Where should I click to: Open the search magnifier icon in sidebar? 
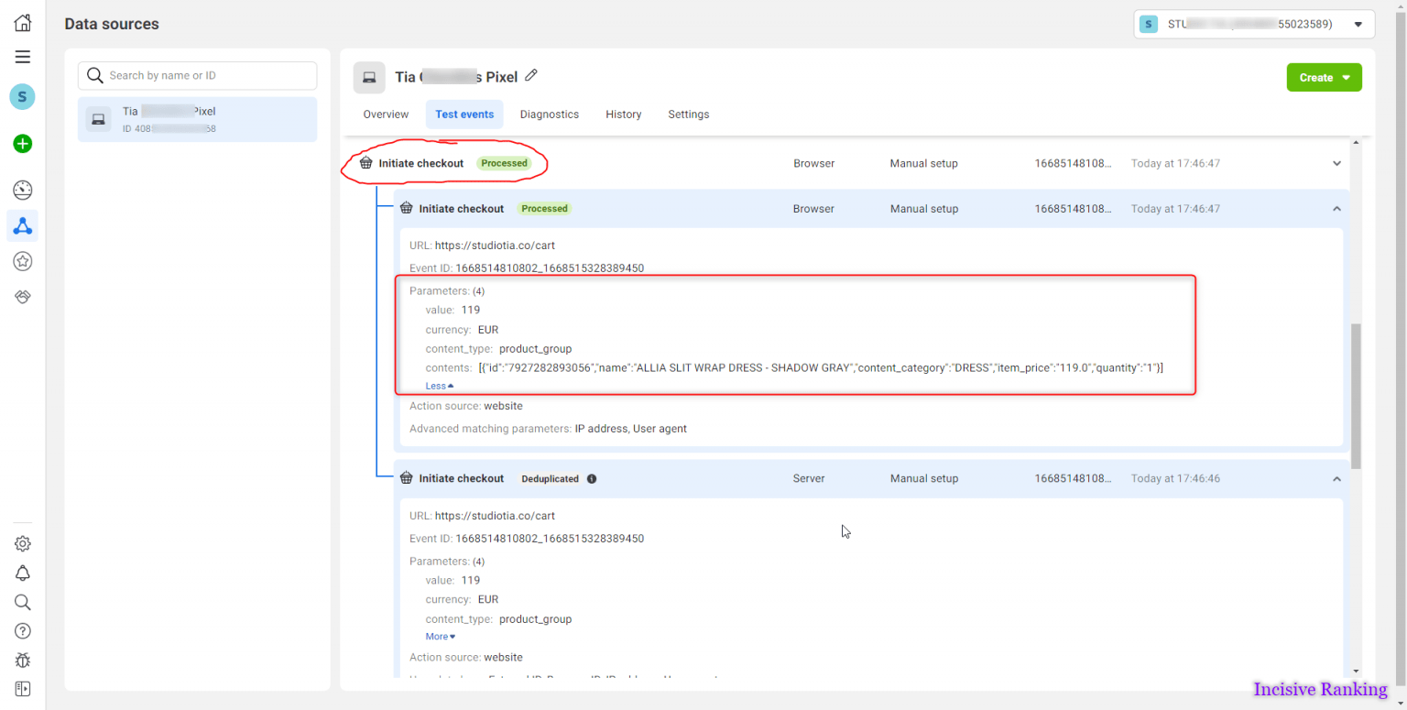click(22, 602)
